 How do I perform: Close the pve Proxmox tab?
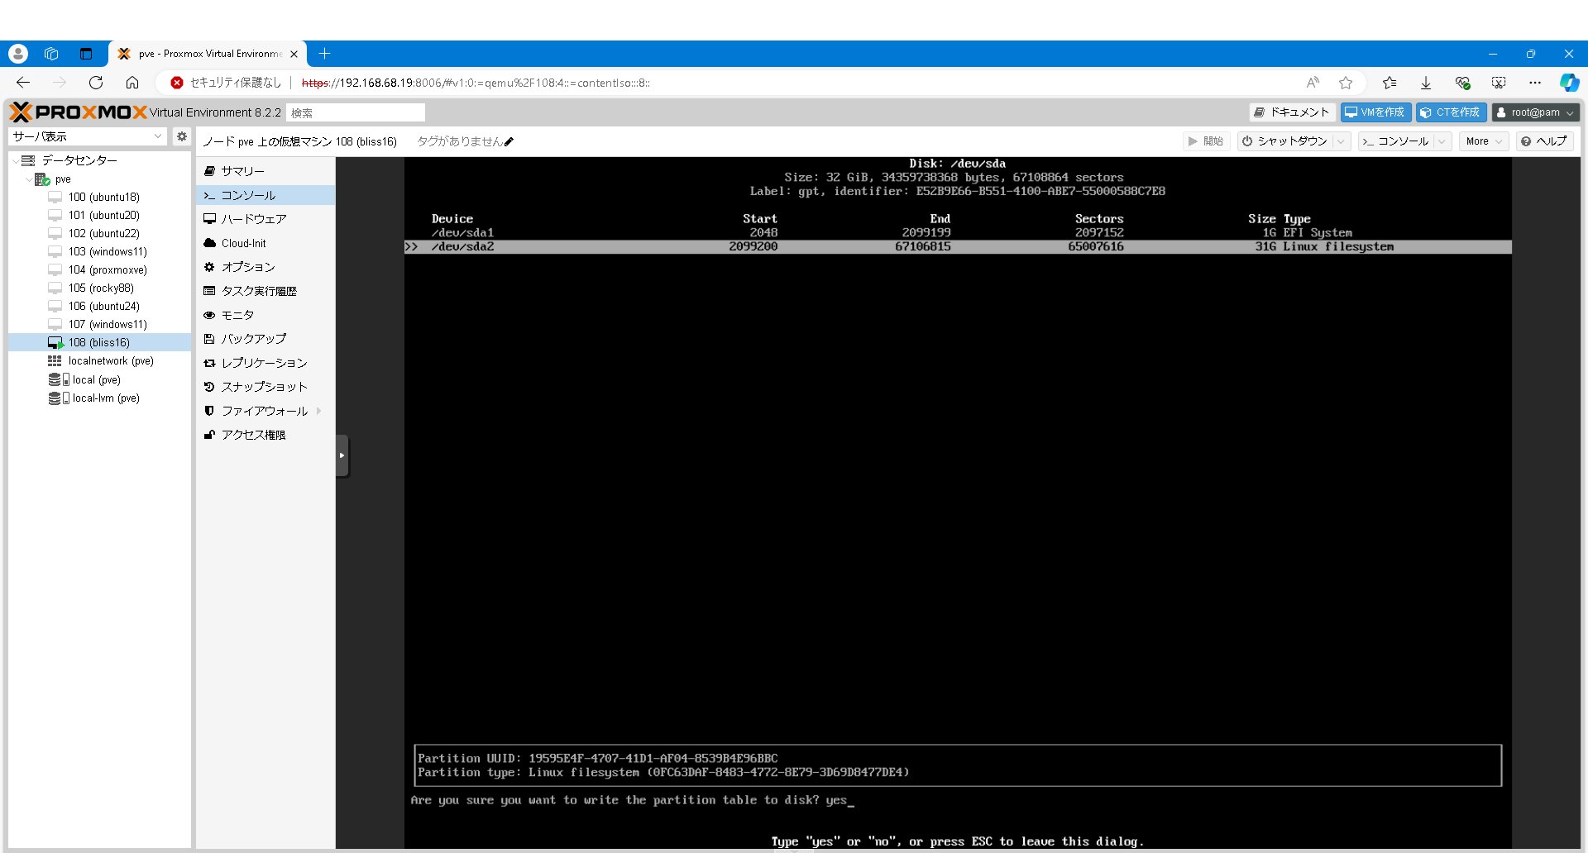[x=294, y=54]
